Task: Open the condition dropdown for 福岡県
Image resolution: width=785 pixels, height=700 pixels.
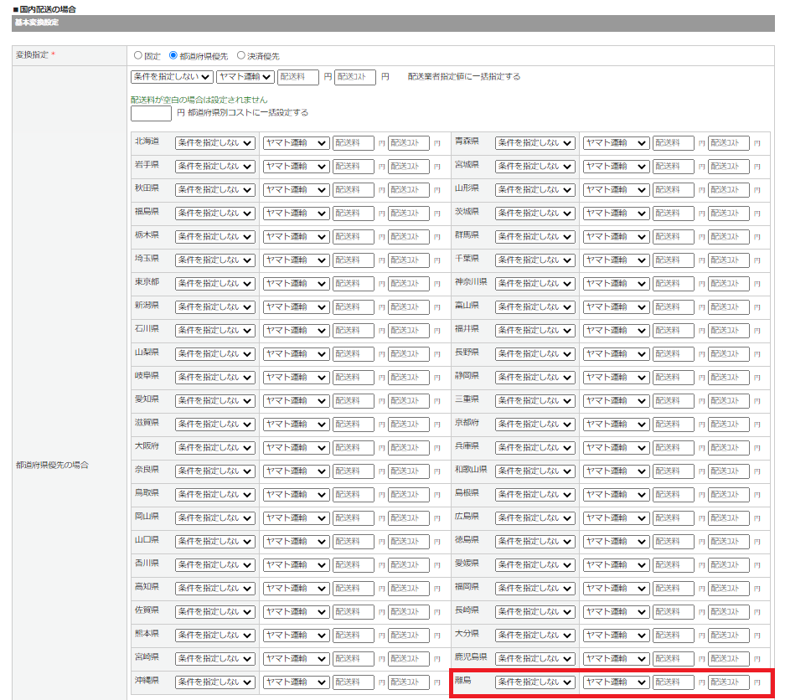Action: [535, 589]
